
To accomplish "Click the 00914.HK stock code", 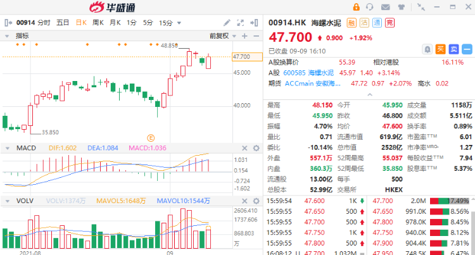I will point(287,23).
